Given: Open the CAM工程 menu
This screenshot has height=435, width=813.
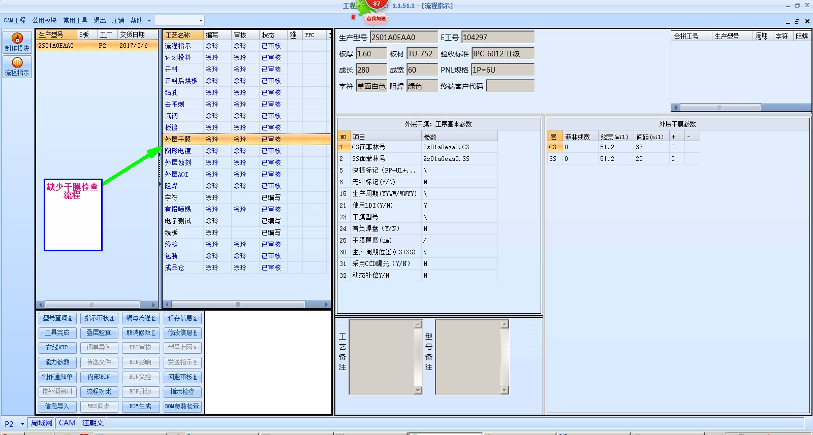Looking at the screenshot, I should tap(15, 20).
